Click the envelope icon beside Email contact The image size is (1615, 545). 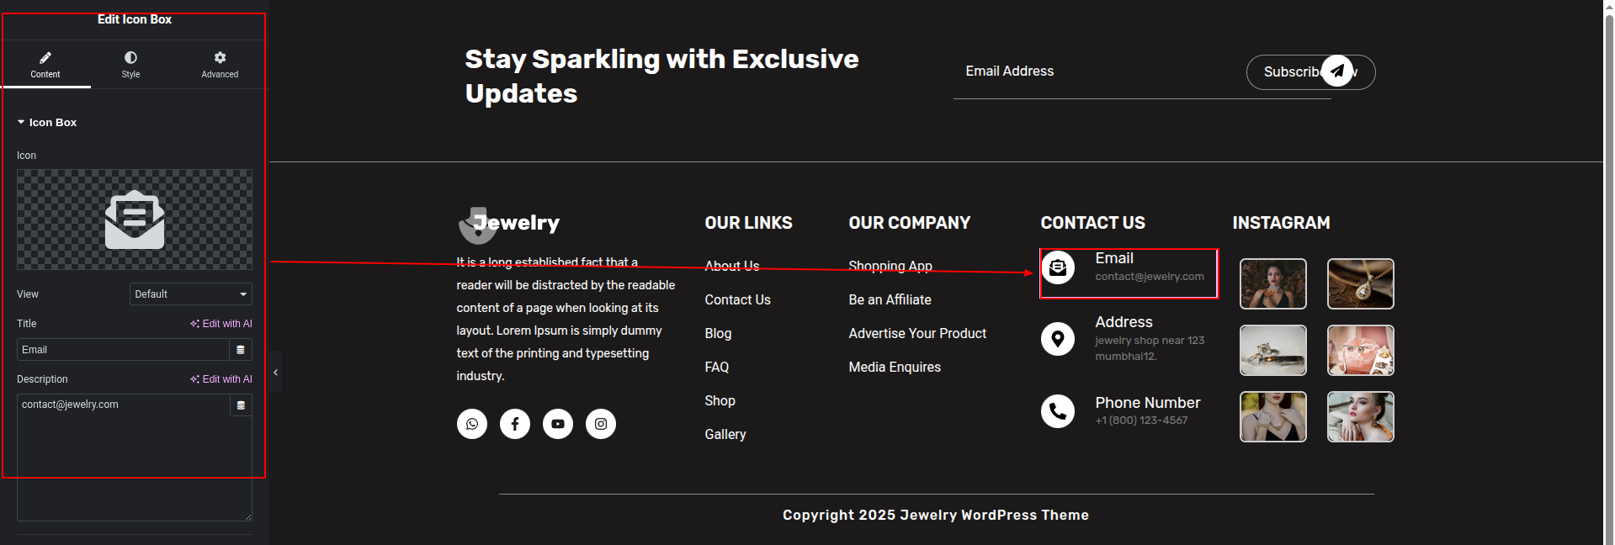(1058, 267)
